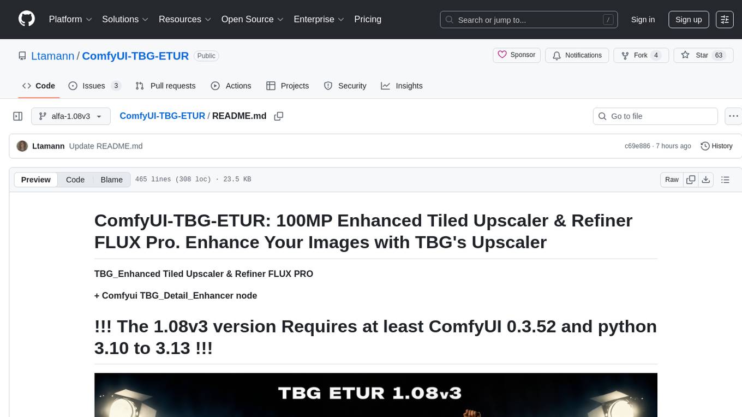Download the raw README file

pos(705,180)
